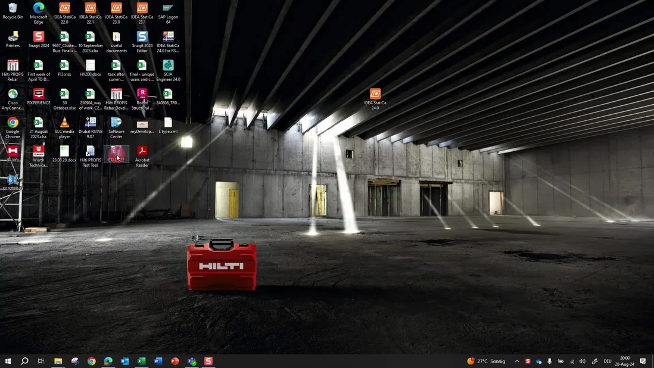Open PowerPoint from the taskbar
This screenshot has height=368, width=654.
coord(175,361)
